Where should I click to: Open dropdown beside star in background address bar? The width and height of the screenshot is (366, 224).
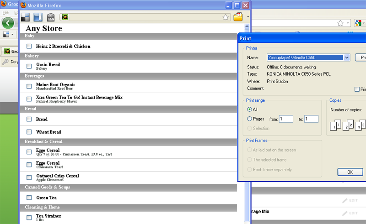[348, 23]
